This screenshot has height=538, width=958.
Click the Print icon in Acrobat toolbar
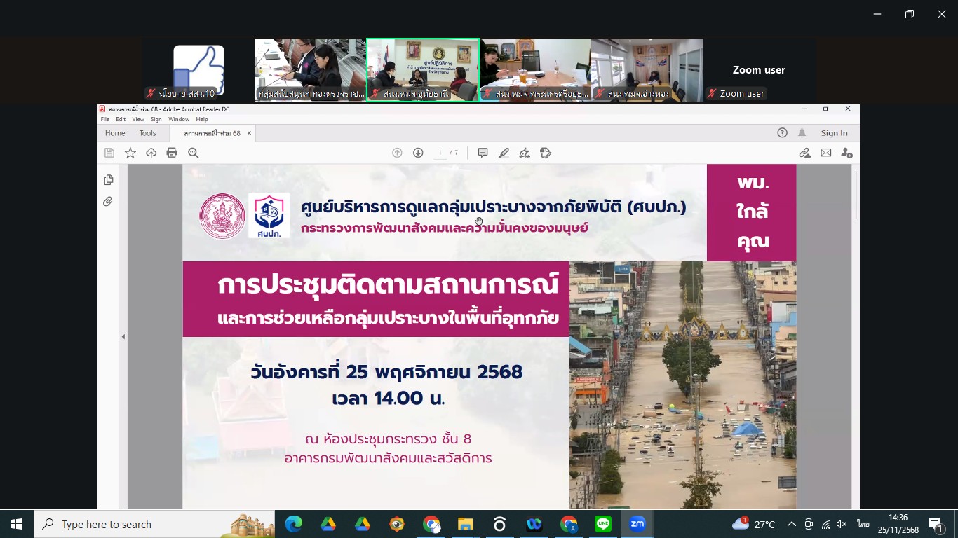pos(172,153)
